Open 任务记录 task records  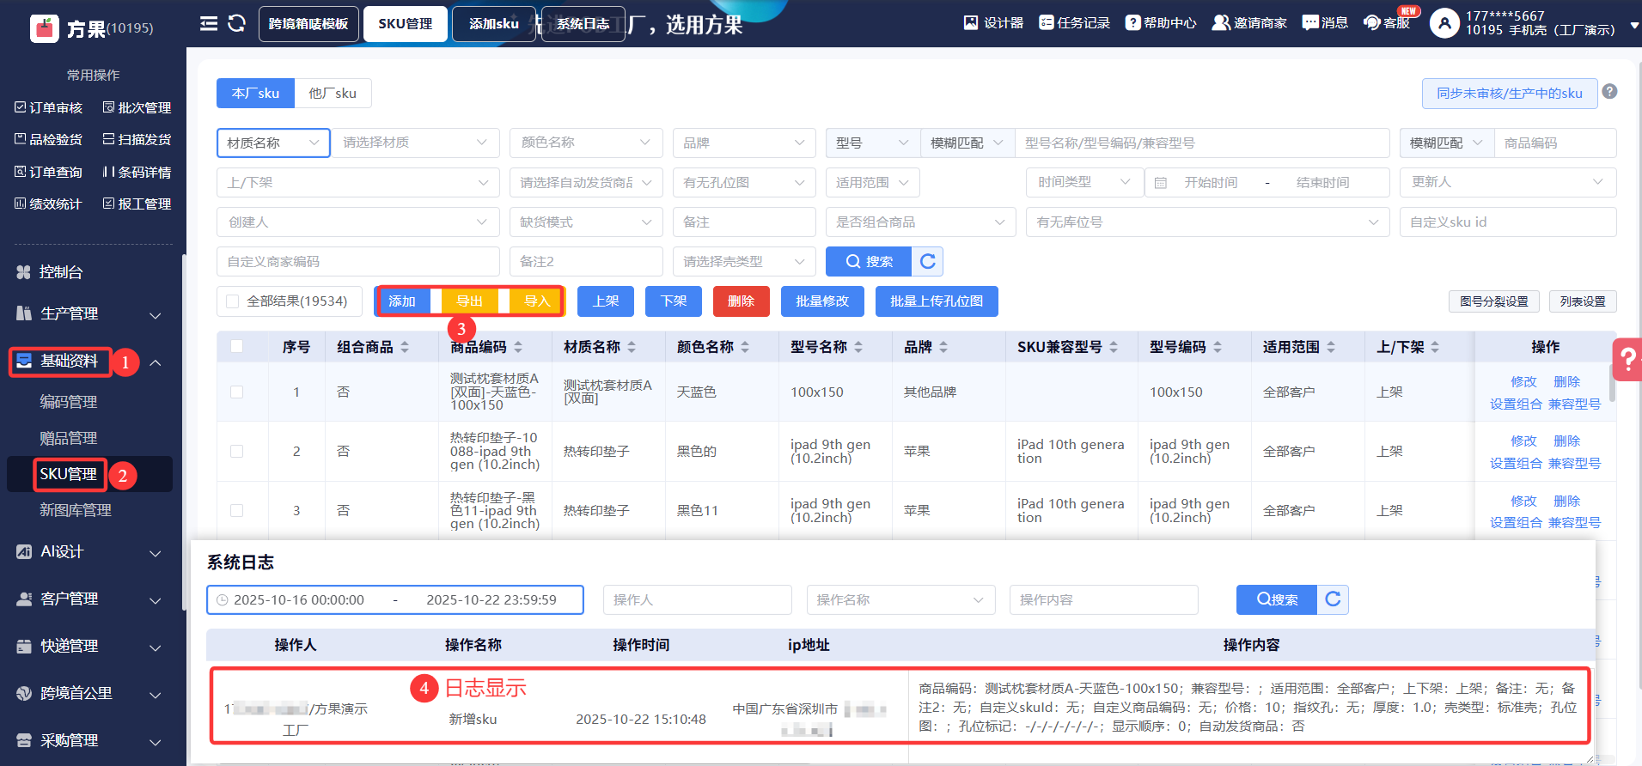pyautogui.click(x=1075, y=22)
